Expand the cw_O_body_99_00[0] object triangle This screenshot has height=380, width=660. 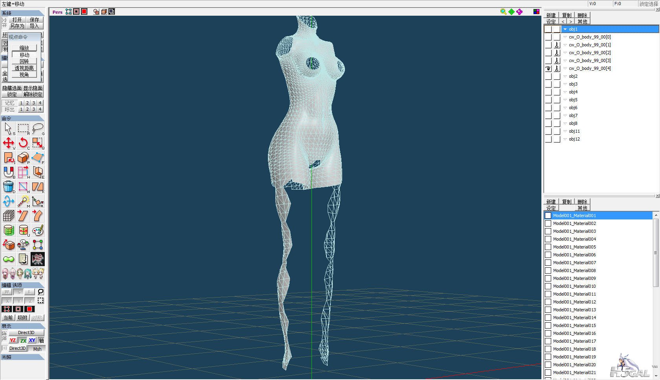point(565,37)
